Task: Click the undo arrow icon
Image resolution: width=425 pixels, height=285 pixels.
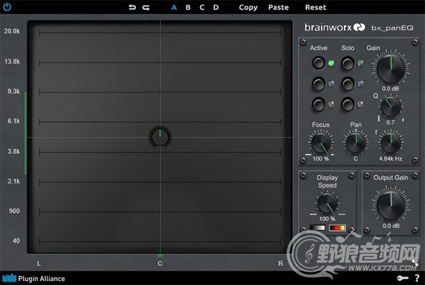Action: tap(132, 7)
